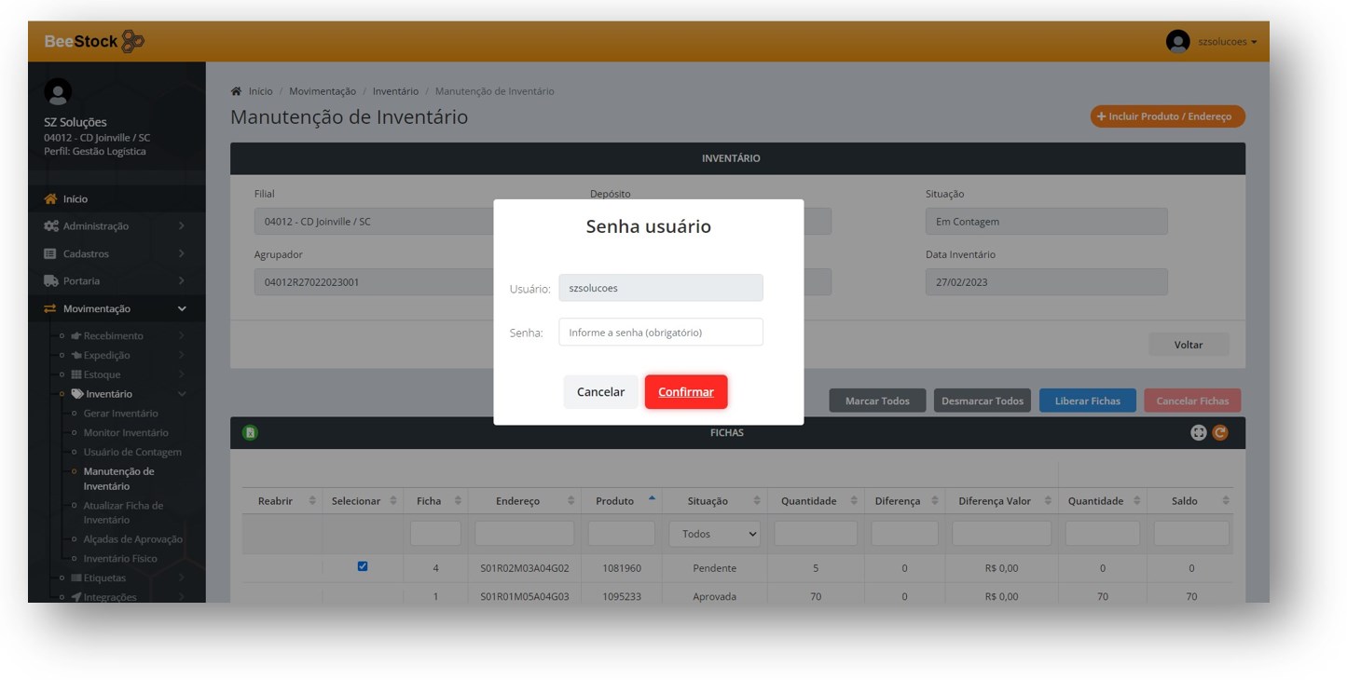Click the Senha password input field

click(x=660, y=333)
